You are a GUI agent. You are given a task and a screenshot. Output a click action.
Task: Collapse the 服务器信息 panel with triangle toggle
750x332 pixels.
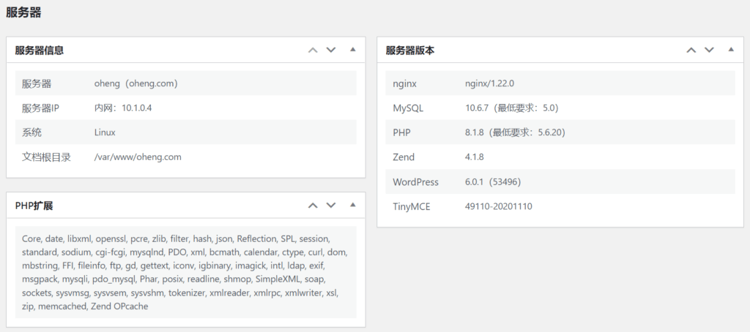coord(352,50)
